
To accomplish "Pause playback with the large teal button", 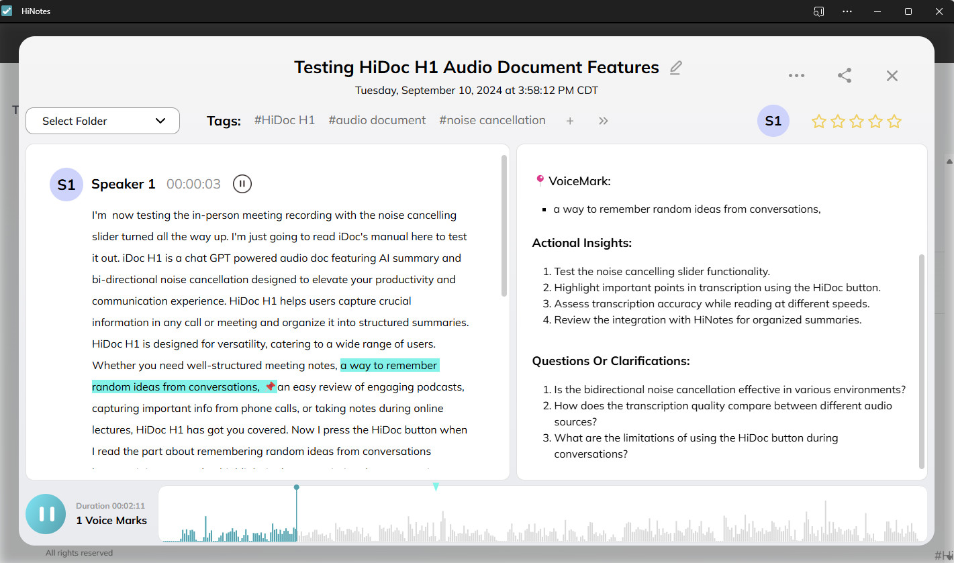I will coord(46,514).
